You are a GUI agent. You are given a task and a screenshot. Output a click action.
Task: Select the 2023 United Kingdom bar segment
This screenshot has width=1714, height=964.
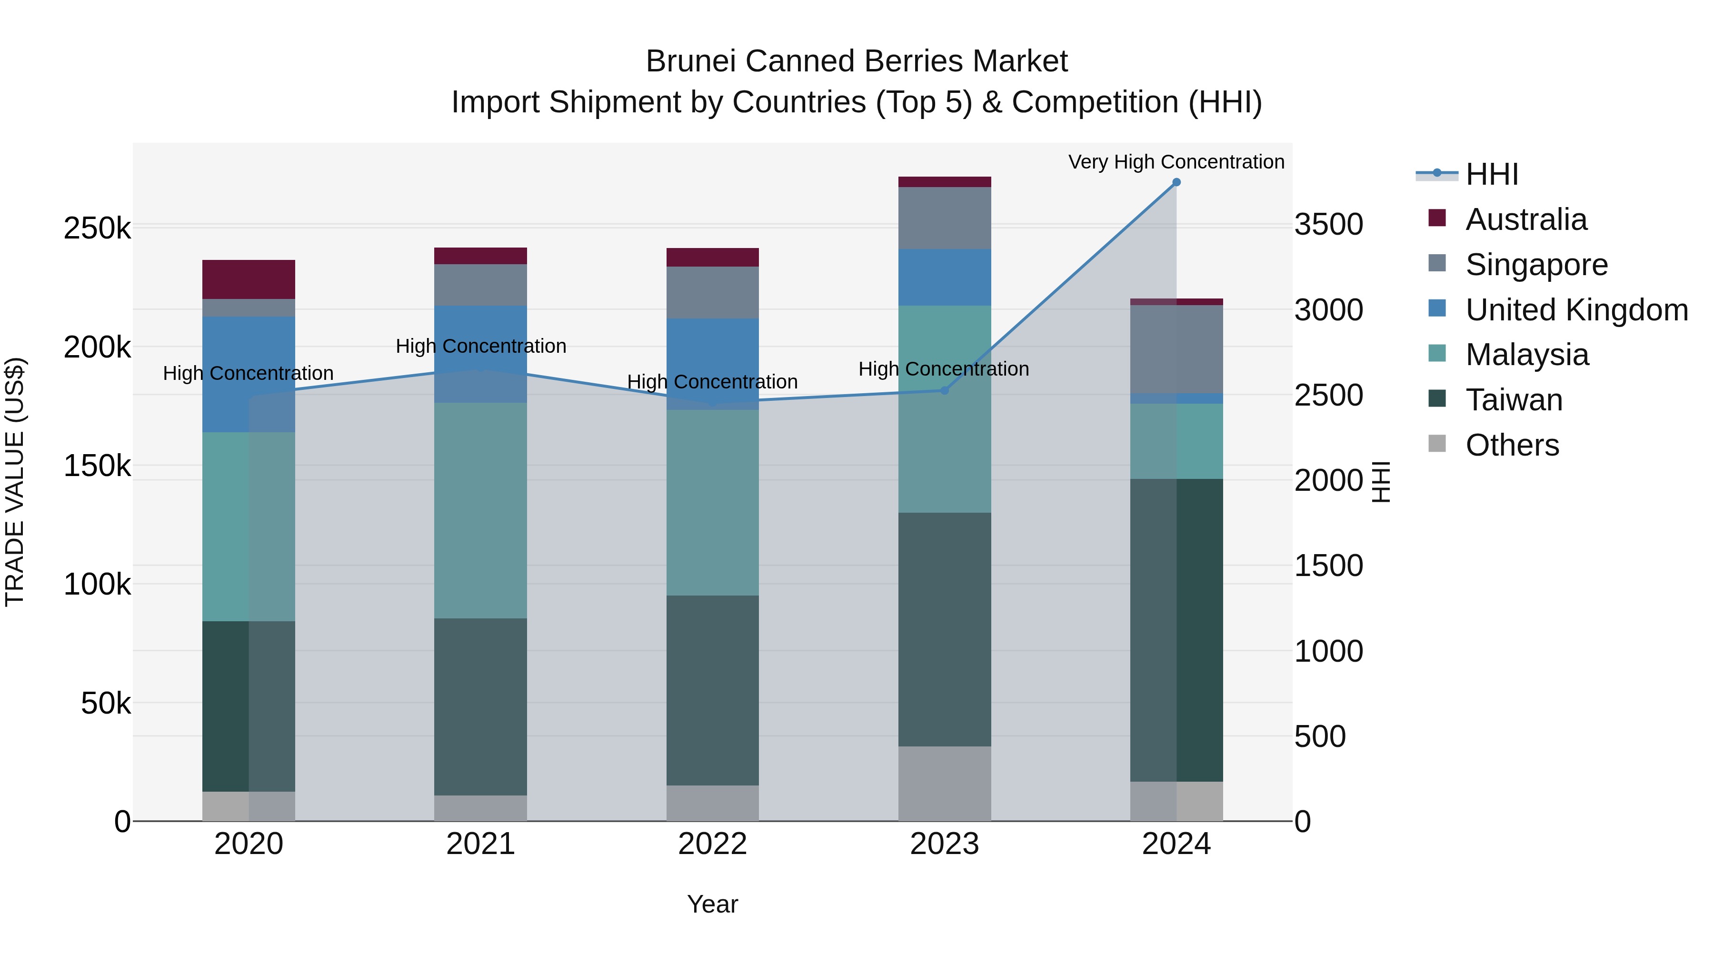coord(945,278)
